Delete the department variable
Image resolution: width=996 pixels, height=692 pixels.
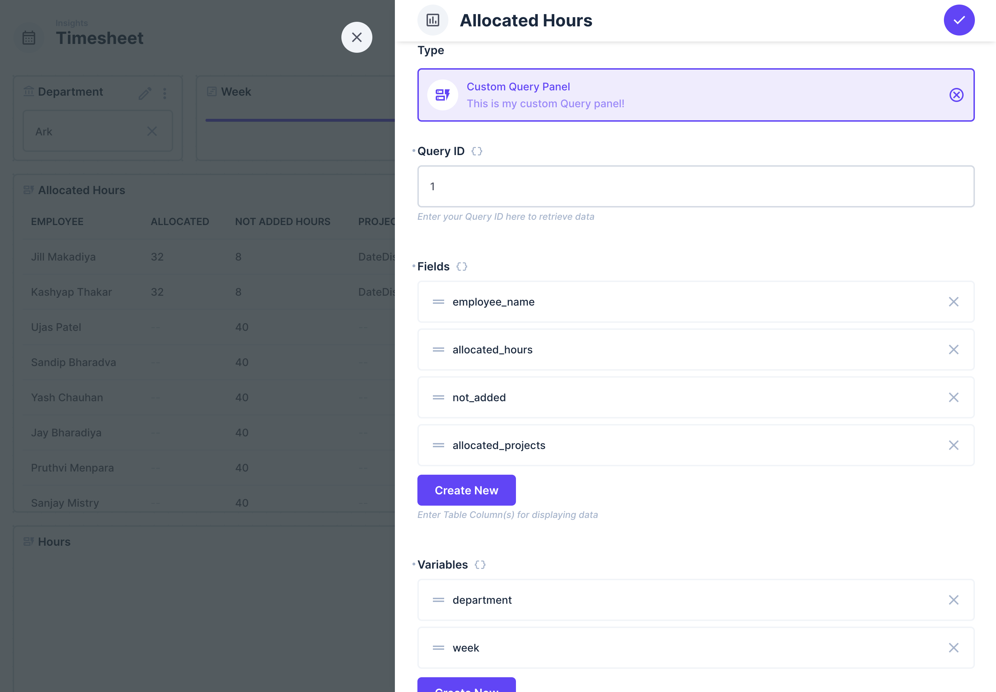953,600
